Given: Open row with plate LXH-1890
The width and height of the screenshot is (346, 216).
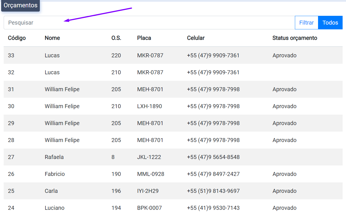Looking at the screenshot, I should (149, 106).
